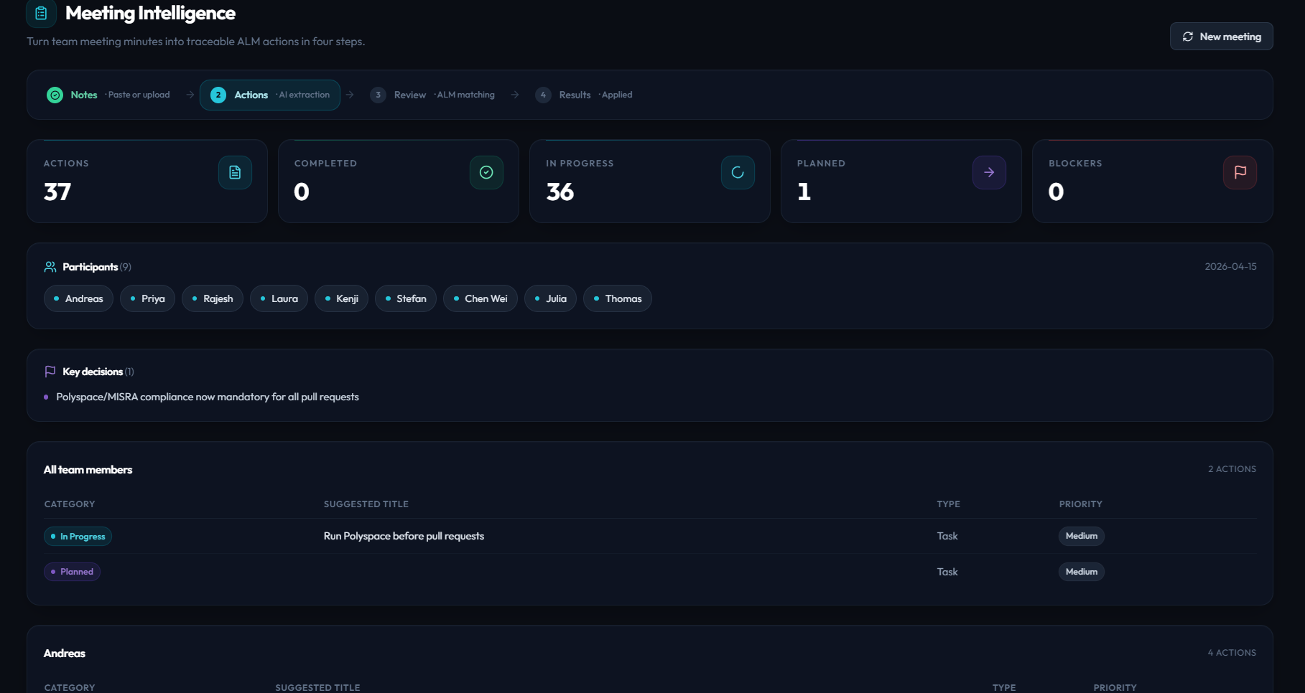The height and width of the screenshot is (693, 1305).
Task: Click the meeting date 2026-04-15
Action: (x=1230, y=266)
